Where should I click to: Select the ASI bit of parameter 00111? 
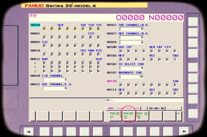(152, 94)
